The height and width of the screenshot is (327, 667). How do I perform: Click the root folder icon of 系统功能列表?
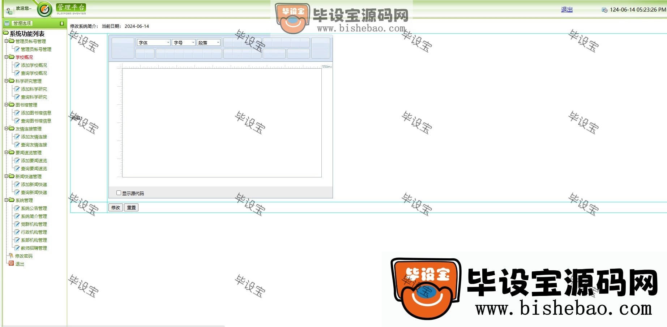6,33
